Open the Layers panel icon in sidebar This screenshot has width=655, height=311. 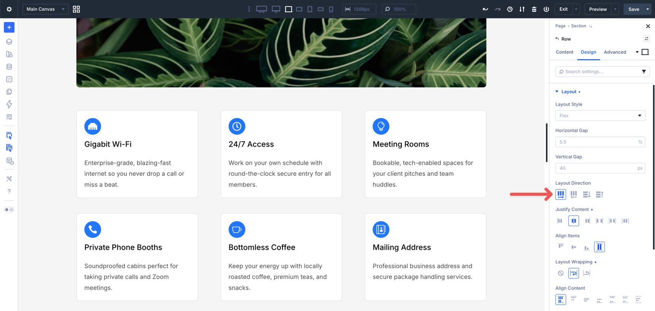9,42
